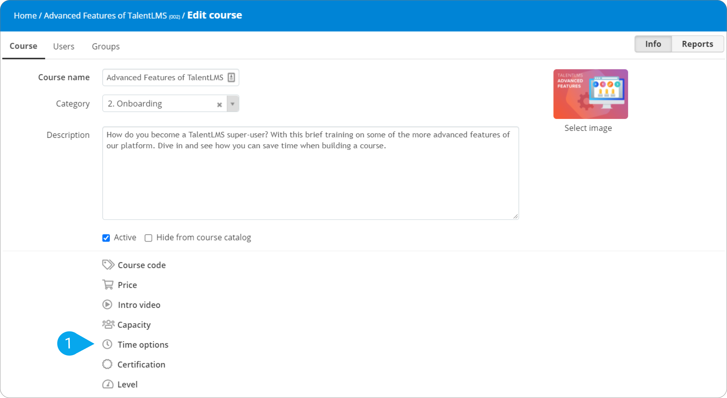Click the Certification badge icon
Screen dimensions: 727x398
click(107, 364)
